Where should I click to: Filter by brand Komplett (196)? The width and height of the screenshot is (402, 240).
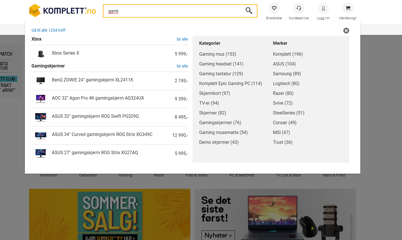coord(288,54)
